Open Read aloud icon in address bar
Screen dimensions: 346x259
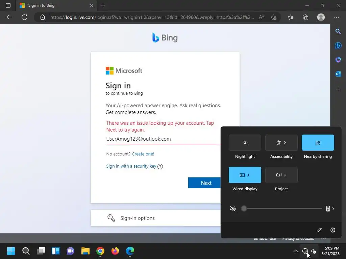click(x=261, y=17)
